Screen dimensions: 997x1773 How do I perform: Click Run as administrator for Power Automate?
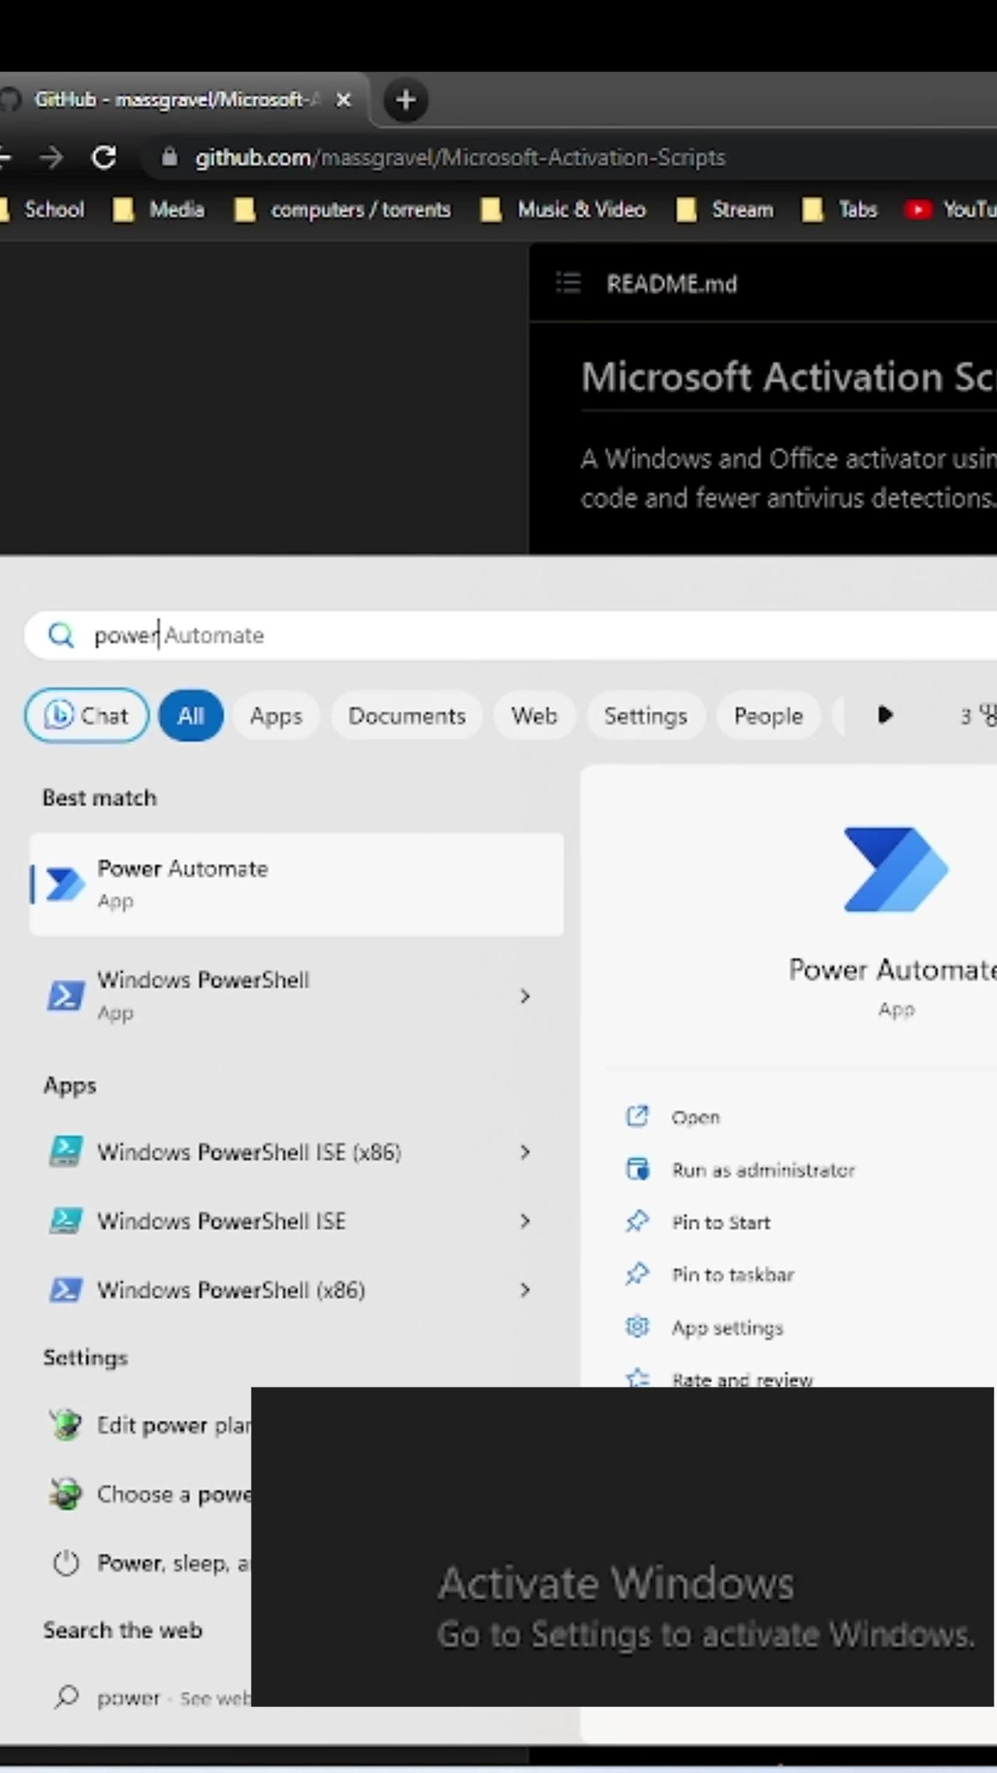click(763, 1170)
